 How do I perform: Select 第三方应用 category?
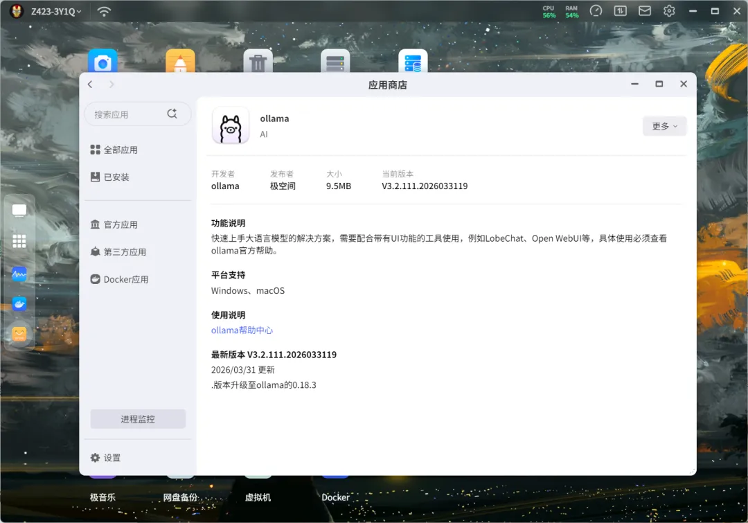pos(118,251)
